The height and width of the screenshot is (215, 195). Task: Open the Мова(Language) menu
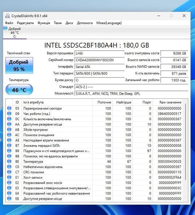point(109,23)
